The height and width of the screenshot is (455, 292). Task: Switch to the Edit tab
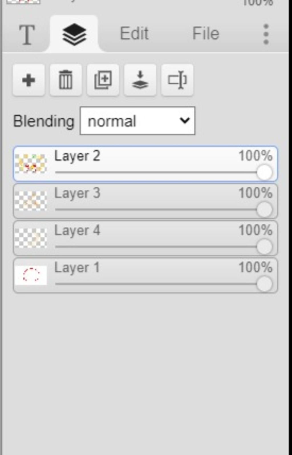pos(134,34)
